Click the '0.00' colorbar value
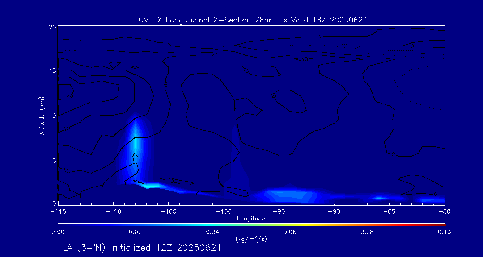This screenshot has height=257, width=483. pos(58,232)
